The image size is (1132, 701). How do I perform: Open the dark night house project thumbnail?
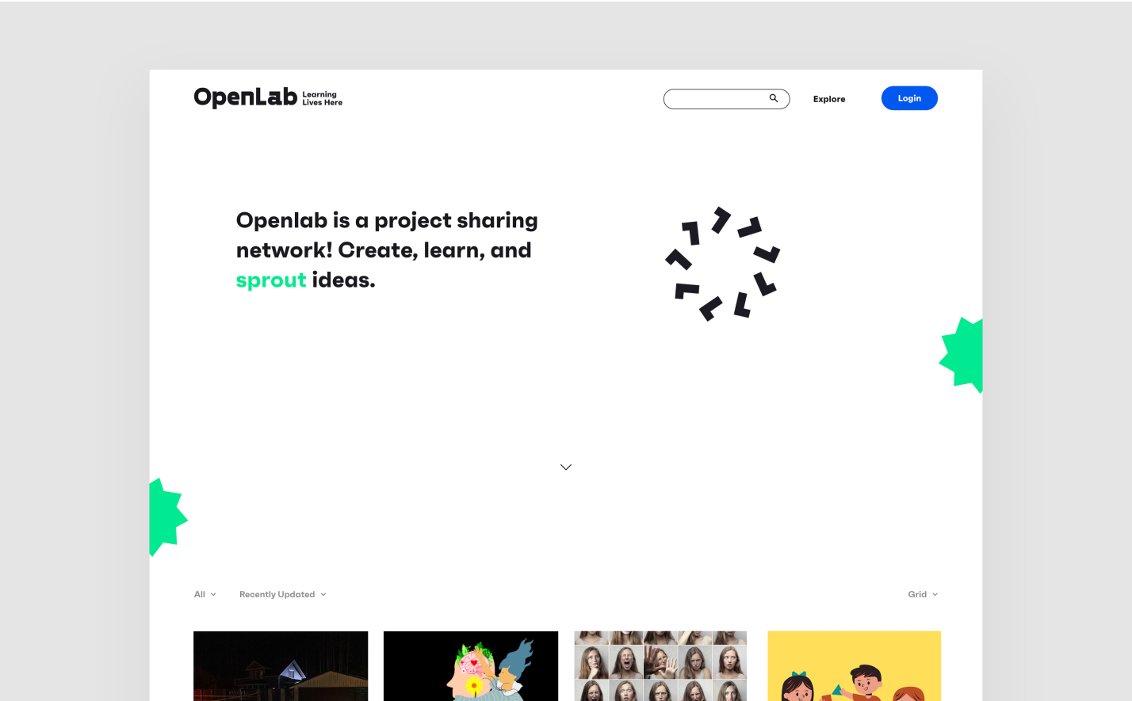(x=281, y=666)
